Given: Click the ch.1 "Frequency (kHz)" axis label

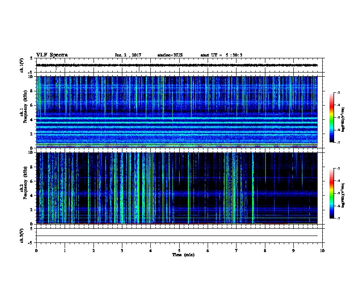Looking at the screenshot, I should point(25,107).
